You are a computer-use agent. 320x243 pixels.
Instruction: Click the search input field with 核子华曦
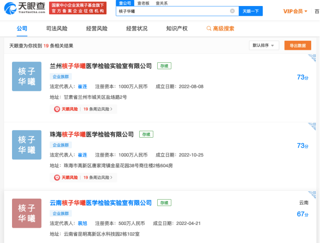pos(171,11)
